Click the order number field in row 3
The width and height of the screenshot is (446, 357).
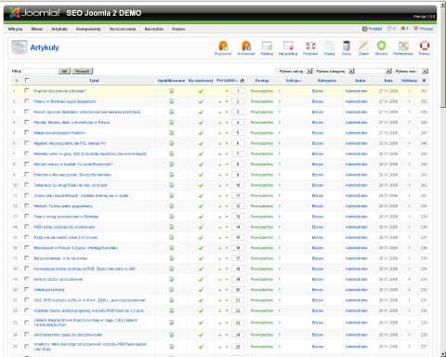238,112
